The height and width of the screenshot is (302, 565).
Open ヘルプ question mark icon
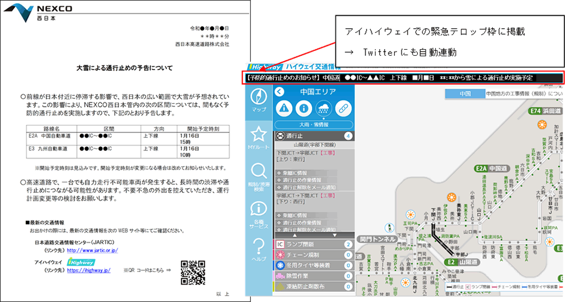(x=258, y=246)
